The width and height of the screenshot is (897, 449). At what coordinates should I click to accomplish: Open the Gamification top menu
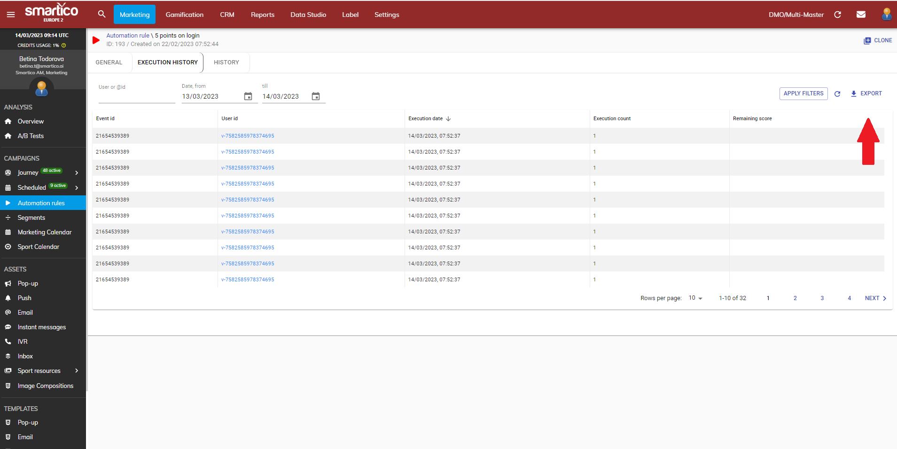(x=184, y=15)
